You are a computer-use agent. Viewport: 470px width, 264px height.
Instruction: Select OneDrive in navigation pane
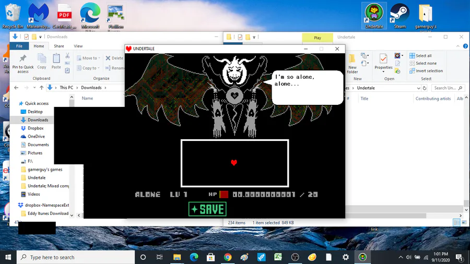coord(36,136)
